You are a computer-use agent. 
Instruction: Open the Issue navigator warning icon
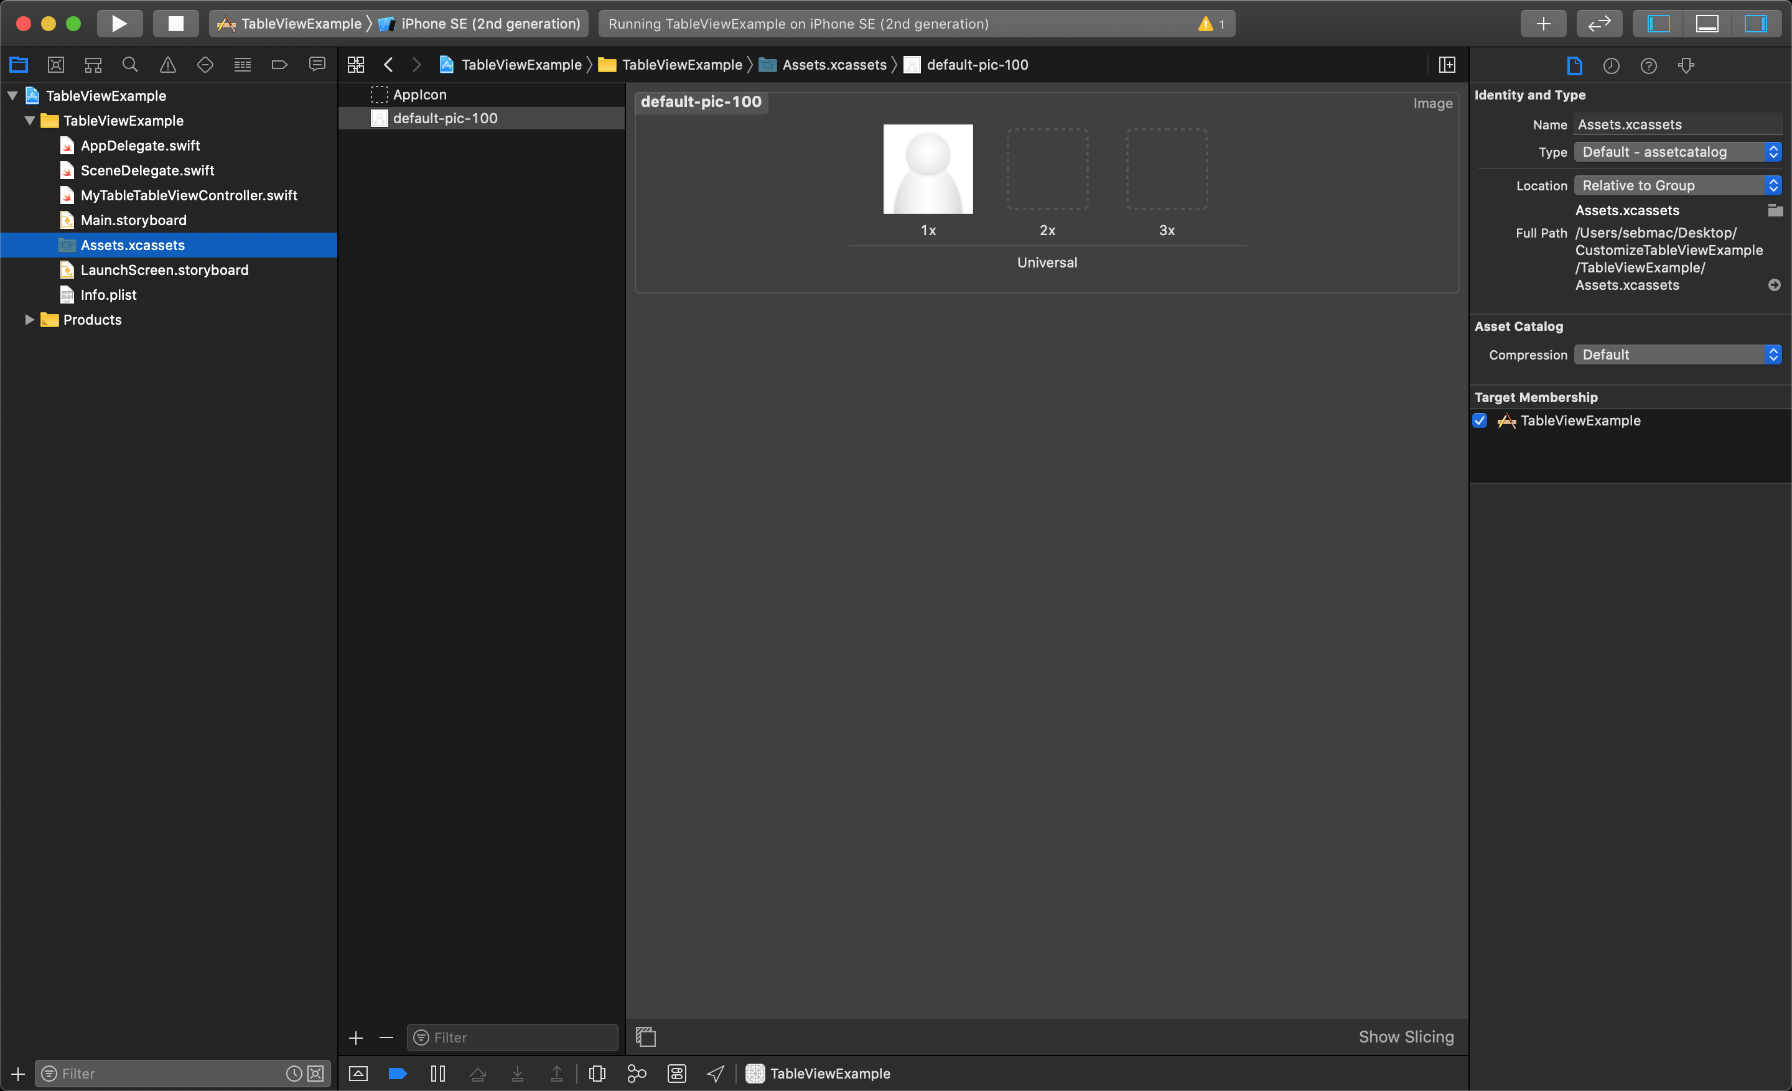[x=168, y=65]
